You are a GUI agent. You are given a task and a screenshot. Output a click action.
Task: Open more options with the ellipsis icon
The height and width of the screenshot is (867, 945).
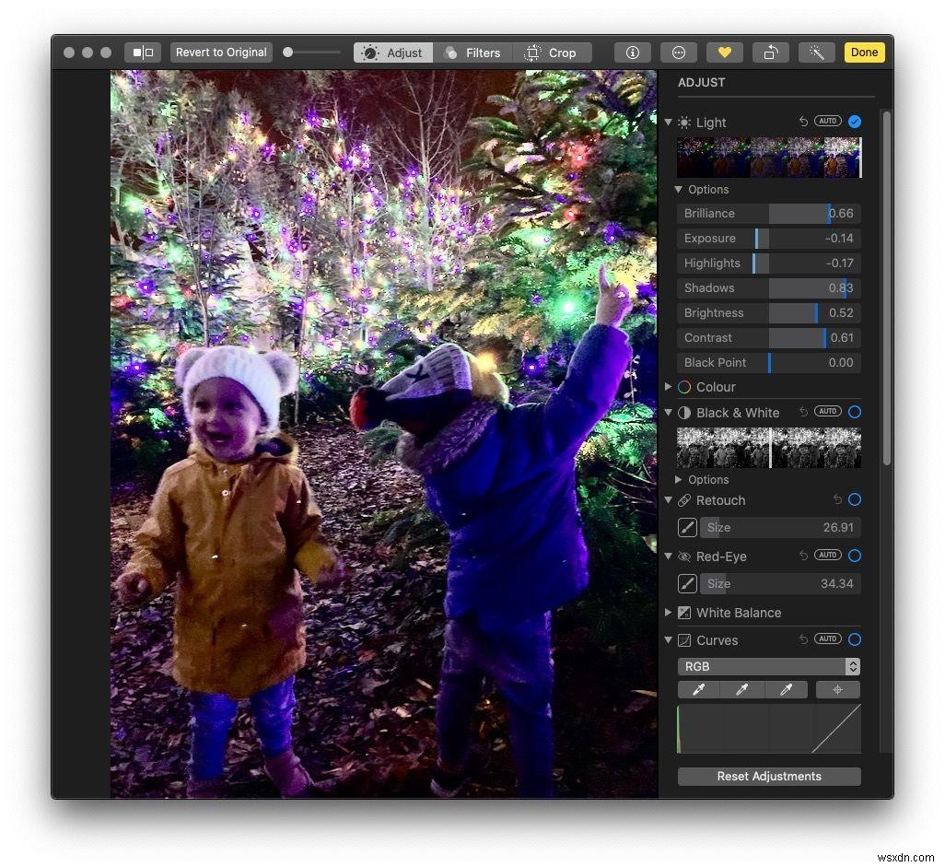tap(679, 53)
